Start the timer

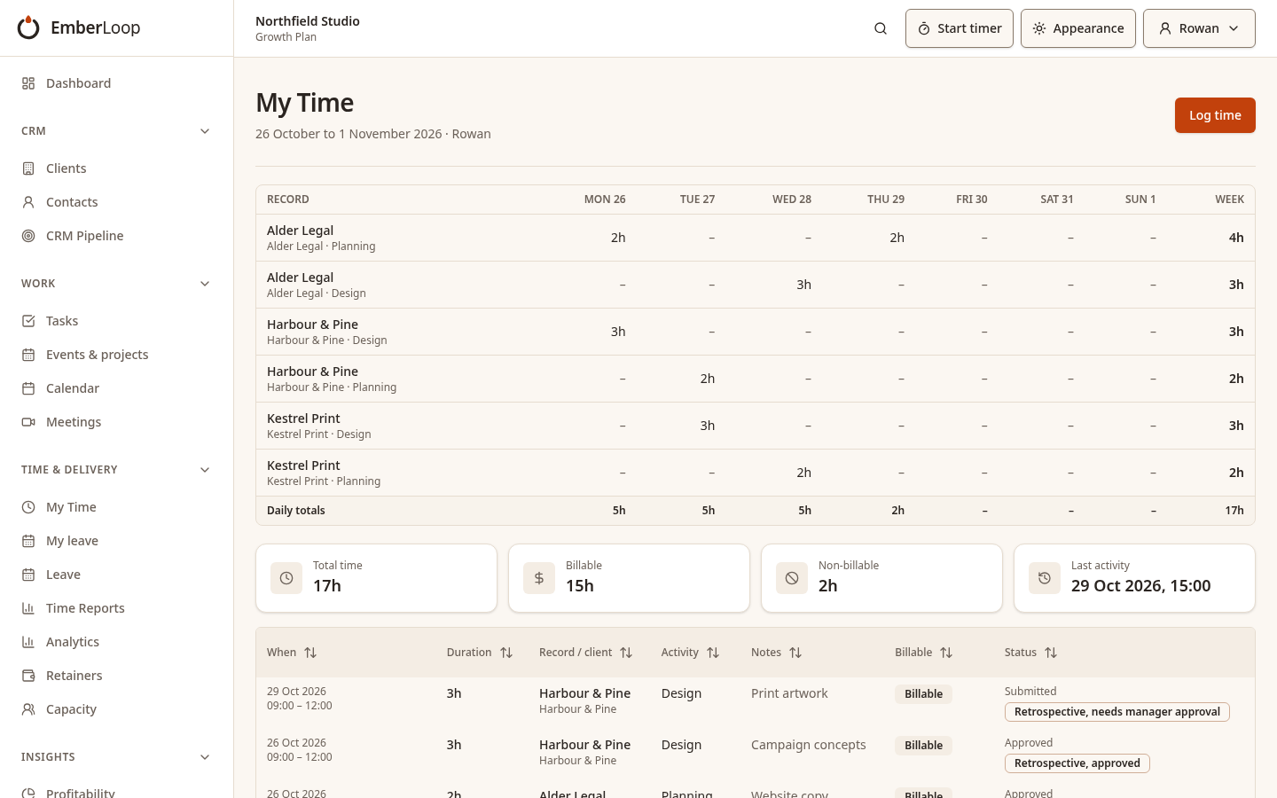[x=960, y=28]
